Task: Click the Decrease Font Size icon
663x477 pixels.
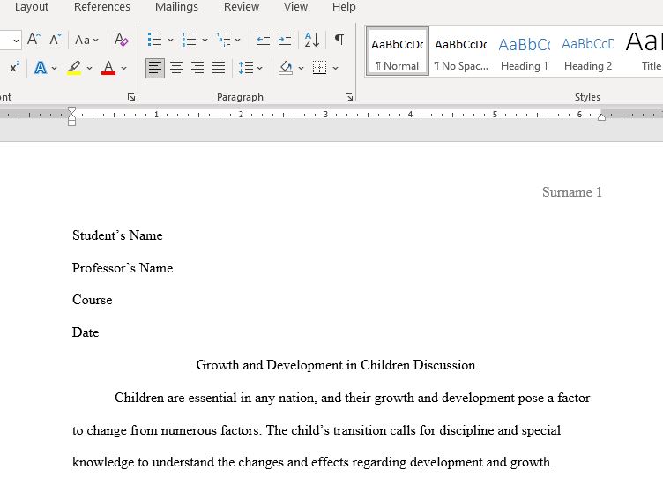Action: click(x=56, y=40)
